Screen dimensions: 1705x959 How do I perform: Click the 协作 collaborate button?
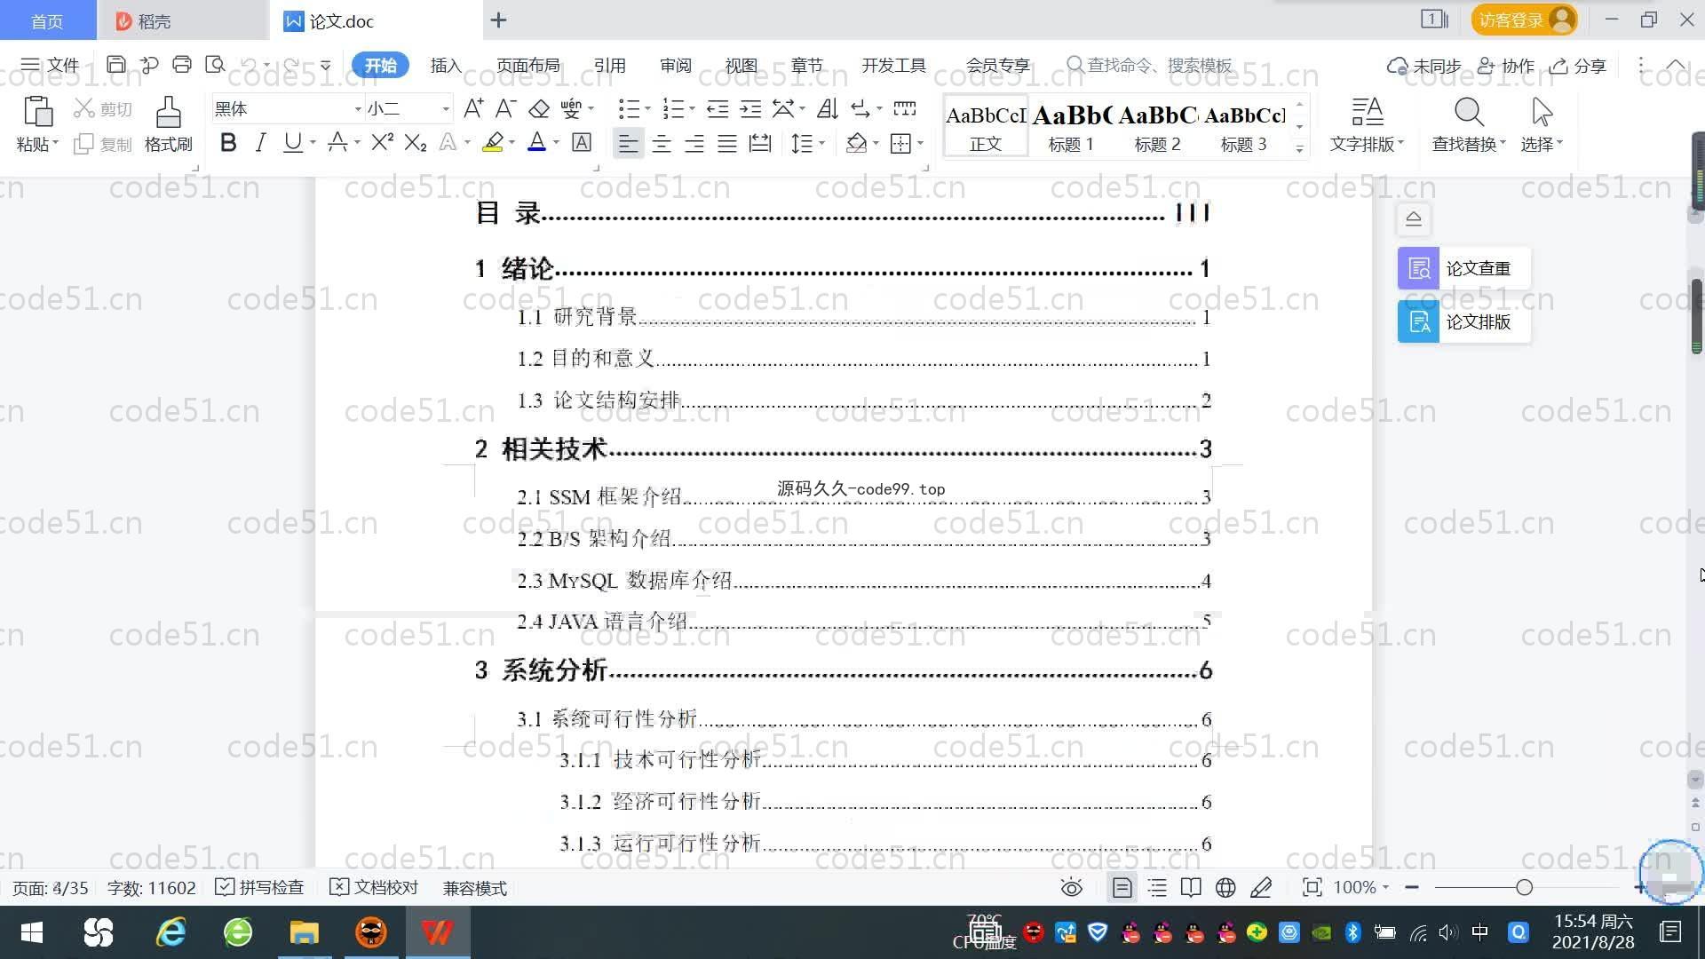click(x=1506, y=66)
